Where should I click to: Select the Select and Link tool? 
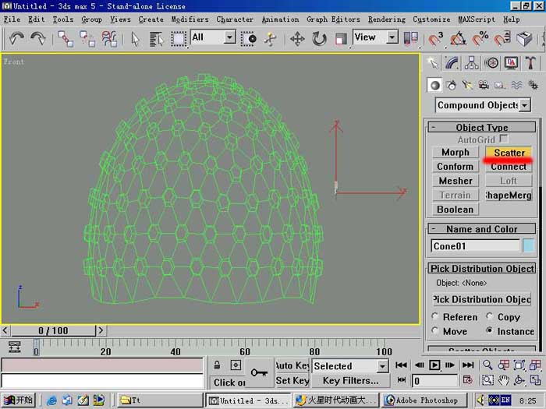coord(65,39)
